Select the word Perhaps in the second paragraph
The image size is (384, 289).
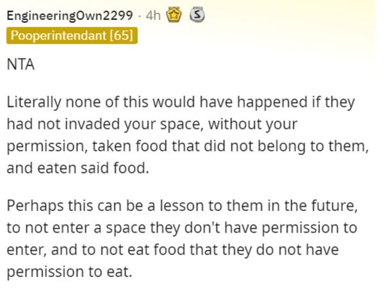[x=35, y=206]
